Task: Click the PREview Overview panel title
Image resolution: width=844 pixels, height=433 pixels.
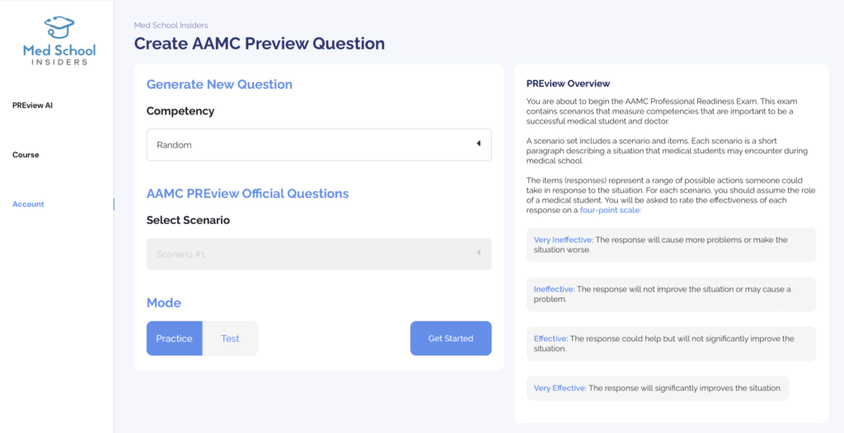Action: click(568, 83)
